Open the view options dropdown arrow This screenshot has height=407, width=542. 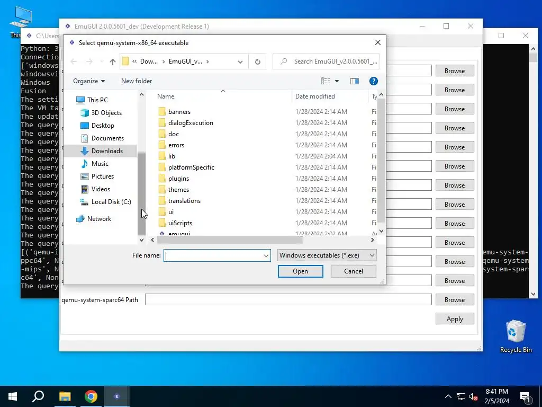(337, 81)
